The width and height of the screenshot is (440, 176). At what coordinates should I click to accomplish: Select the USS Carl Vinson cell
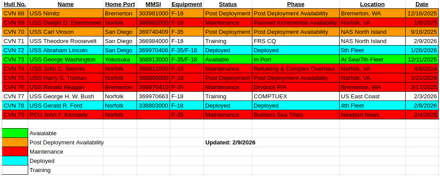66,32
